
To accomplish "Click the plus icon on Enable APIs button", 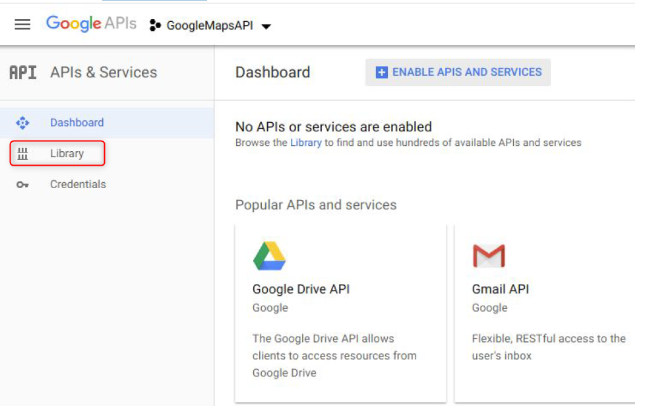I will 381,72.
